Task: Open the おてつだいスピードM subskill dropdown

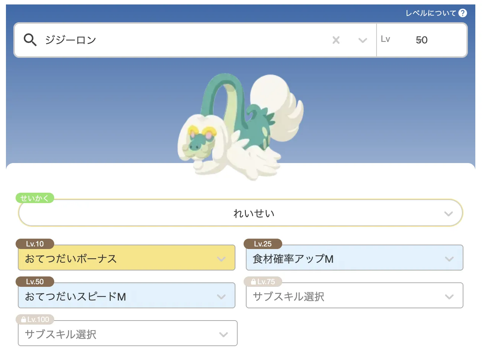Action: point(127,296)
